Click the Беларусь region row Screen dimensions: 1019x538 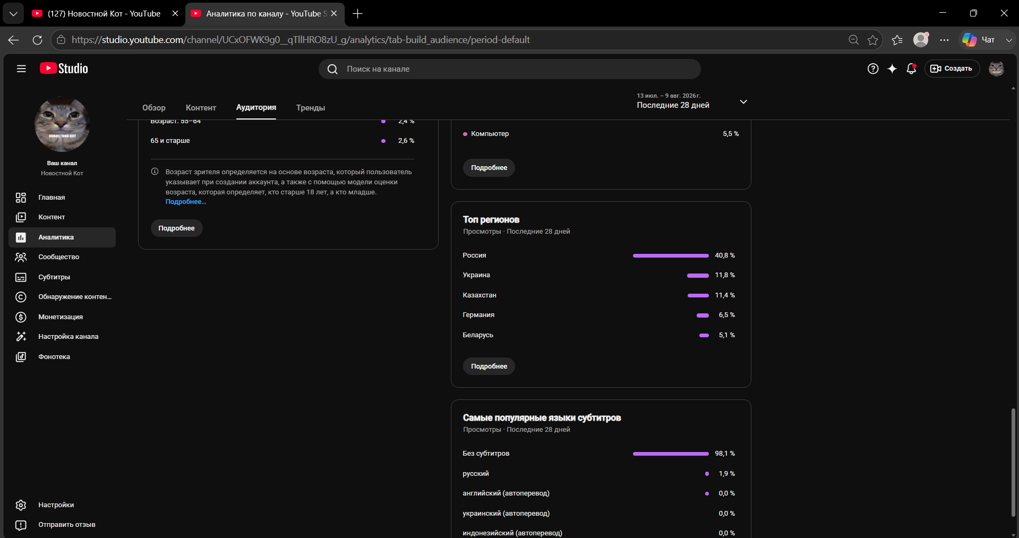(x=599, y=335)
